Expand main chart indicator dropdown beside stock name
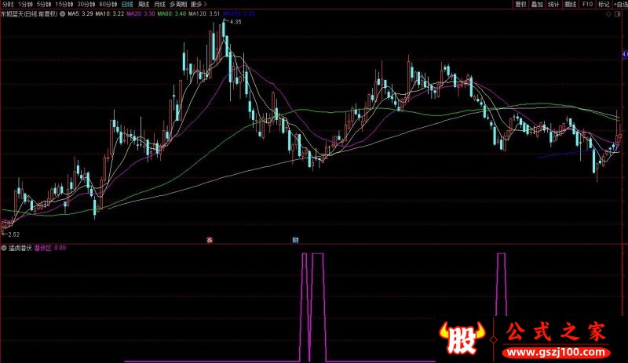This screenshot has width=628, height=363. click(x=63, y=13)
